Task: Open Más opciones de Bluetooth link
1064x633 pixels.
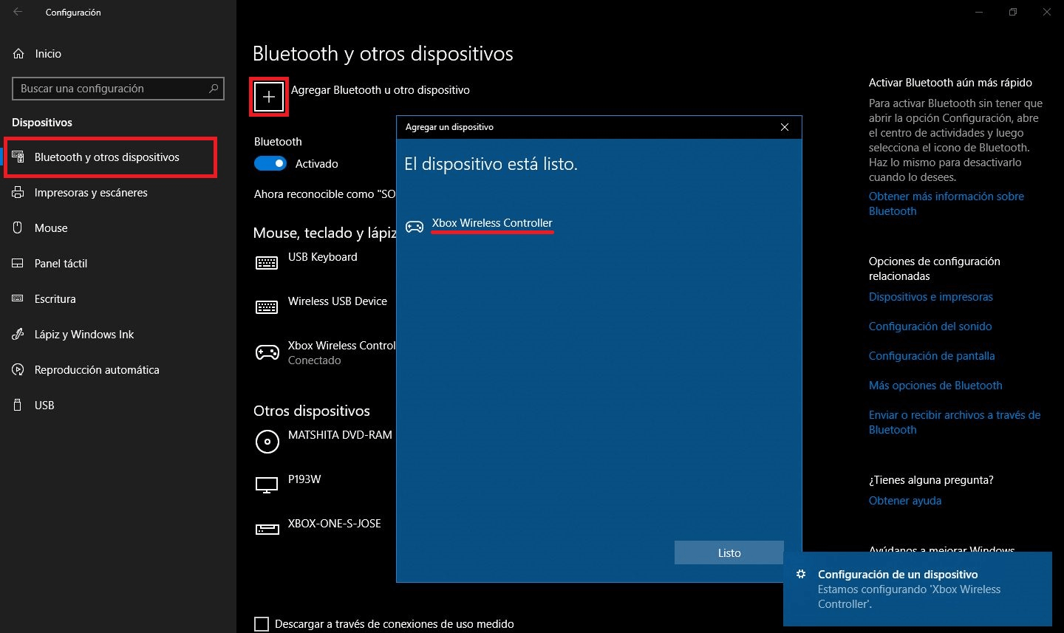Action: (x=935, y=386)
